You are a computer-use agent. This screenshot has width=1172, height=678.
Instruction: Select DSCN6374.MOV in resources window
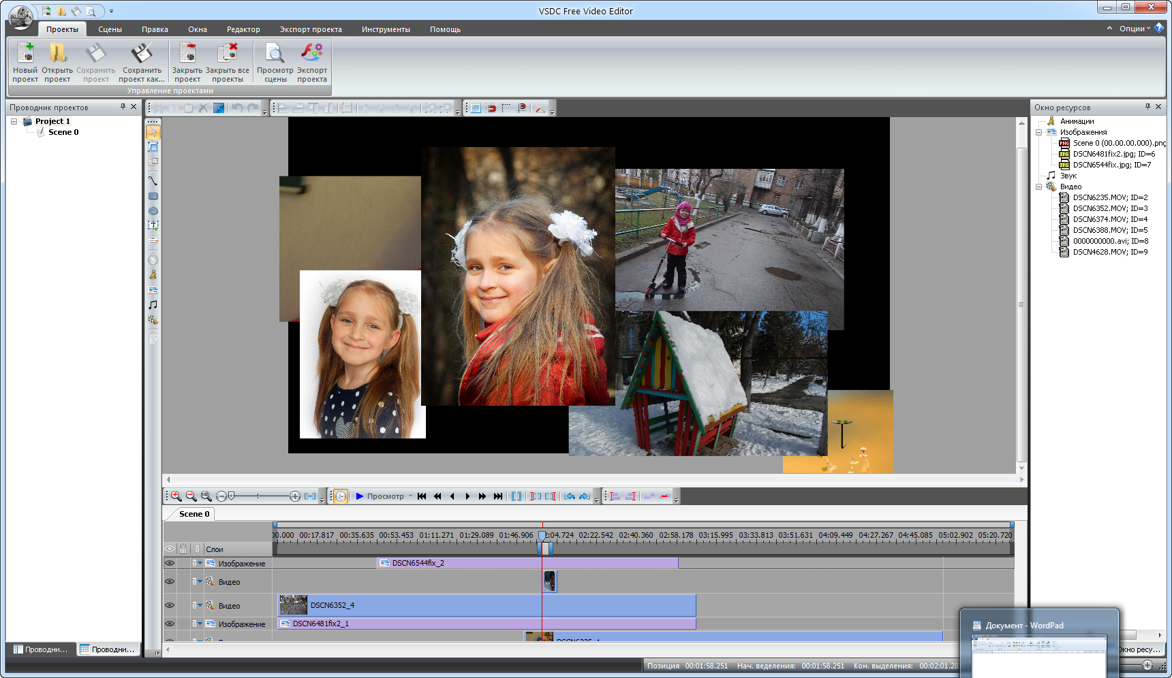tap(1109, 219)
